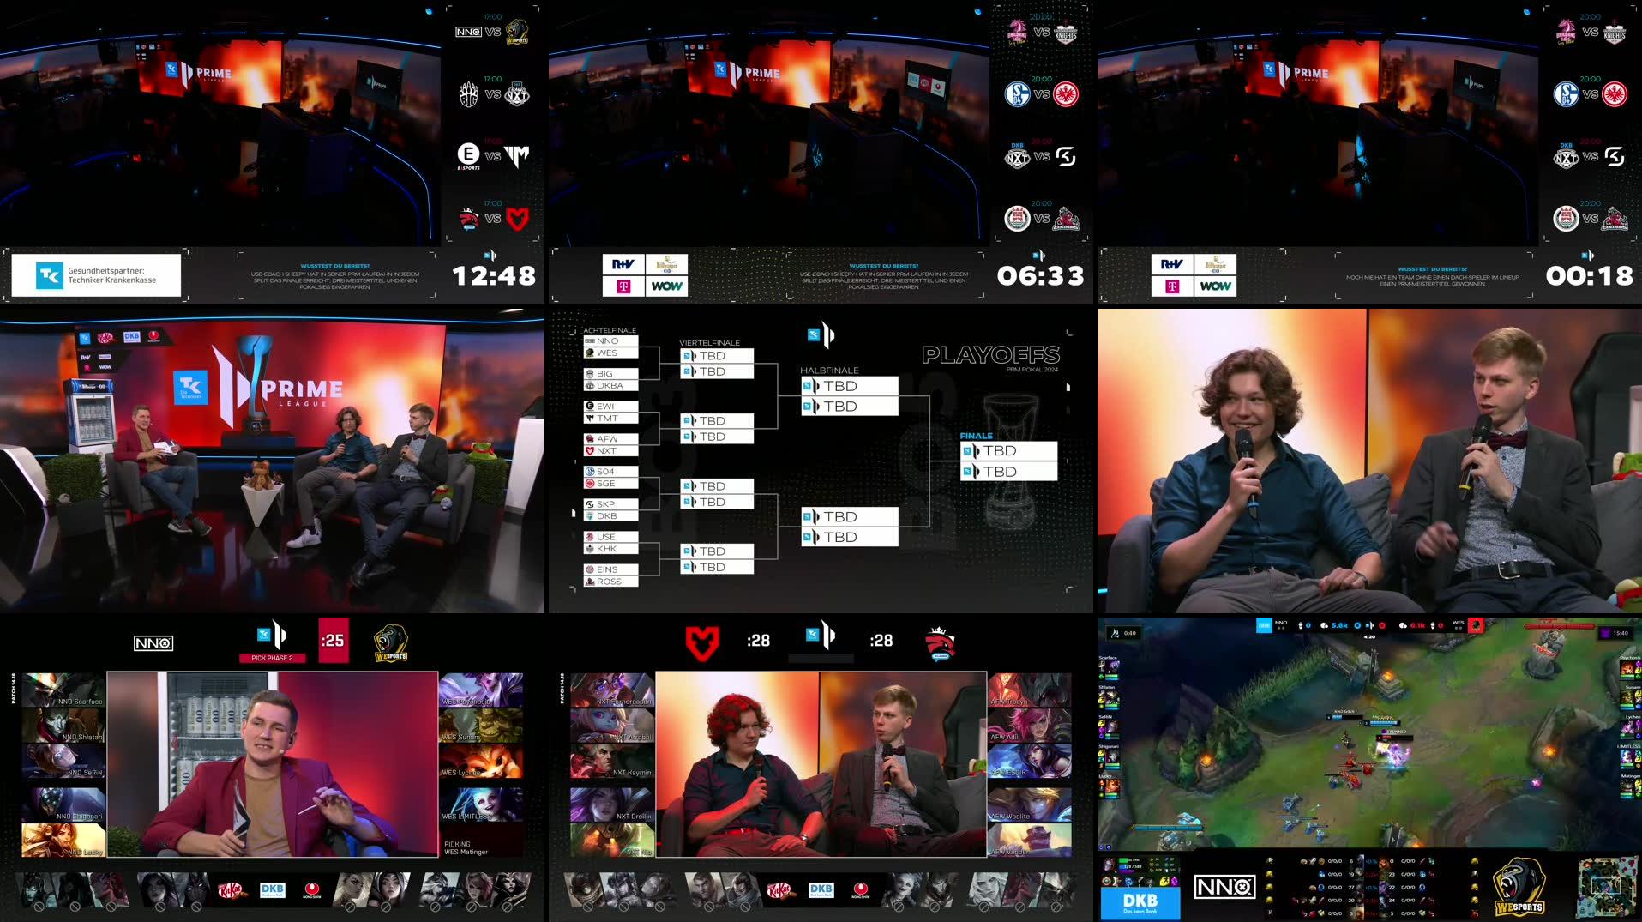Click the WESPORTS logo in the Pick Phase 2 header
The image size is (1642, 922).
point(390,643)
